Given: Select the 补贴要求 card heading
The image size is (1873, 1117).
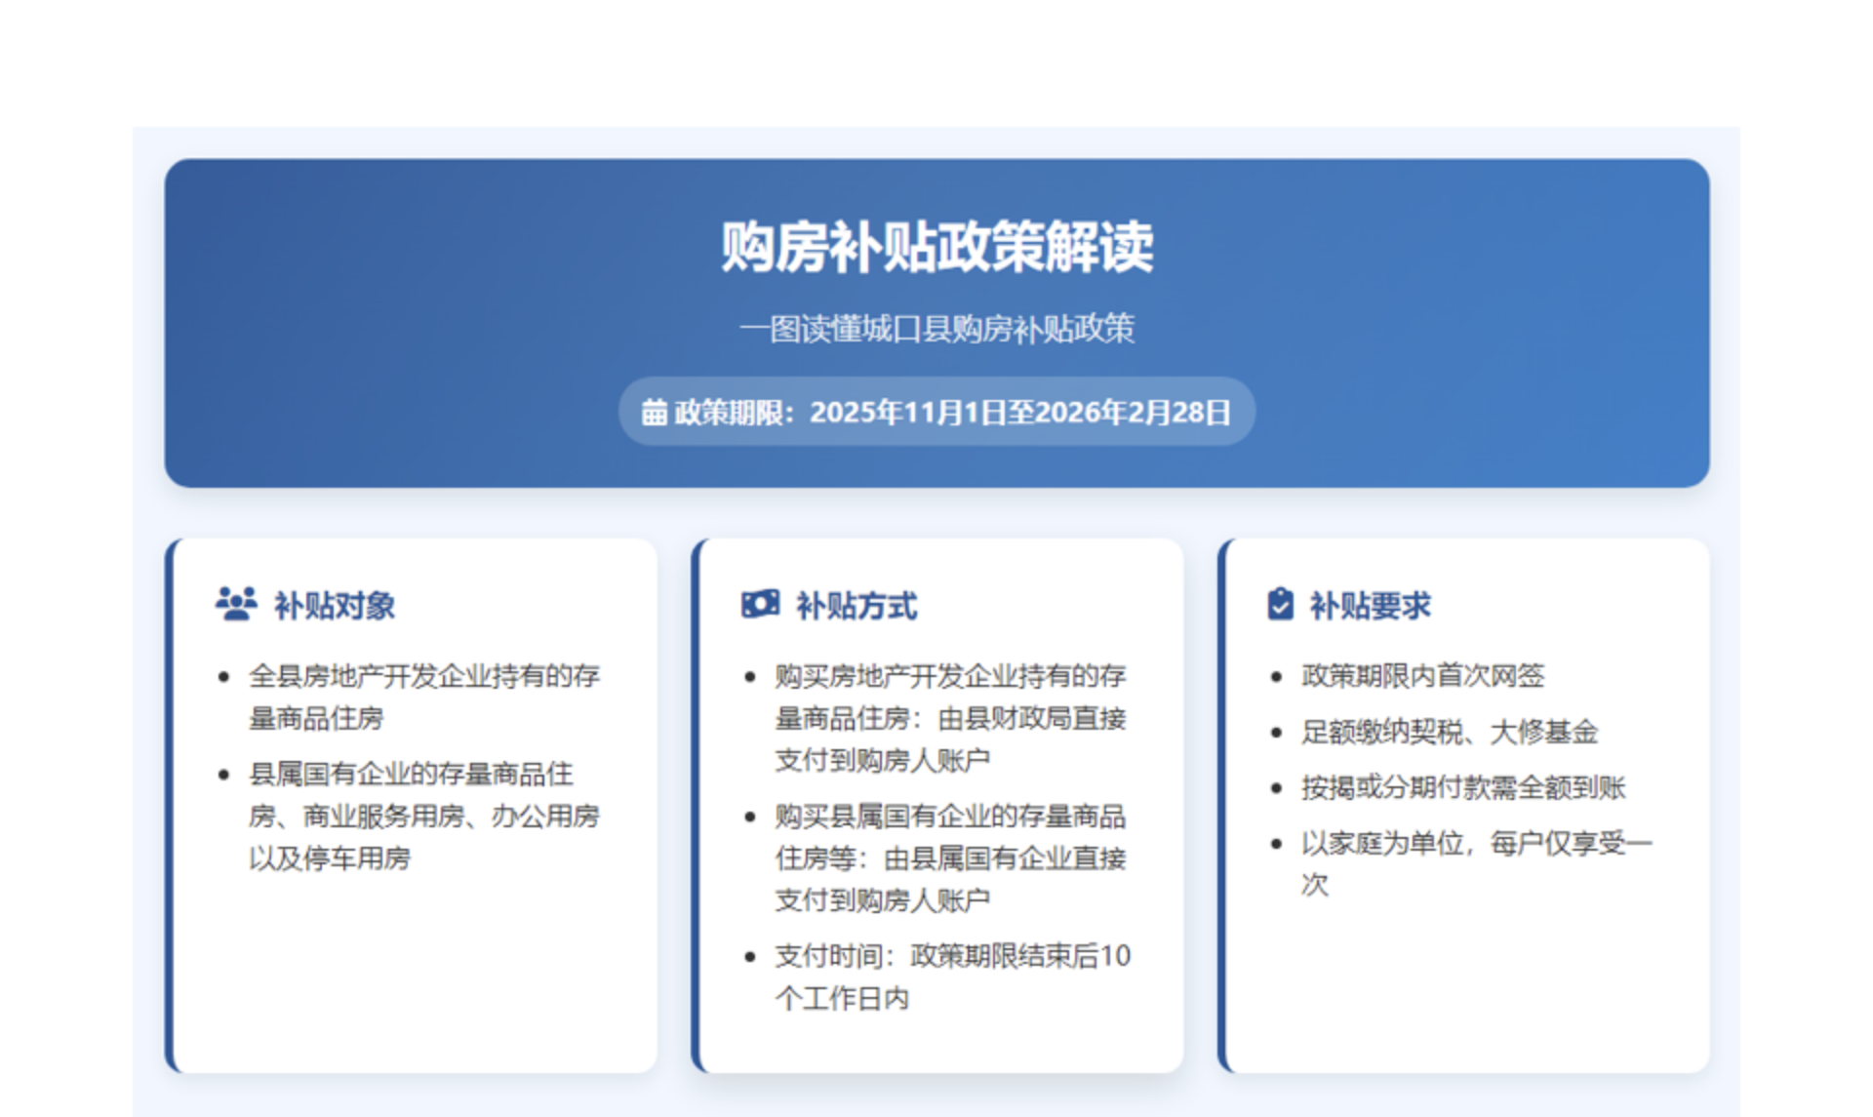Looking at the screenshot, I should pos(1370,606).
